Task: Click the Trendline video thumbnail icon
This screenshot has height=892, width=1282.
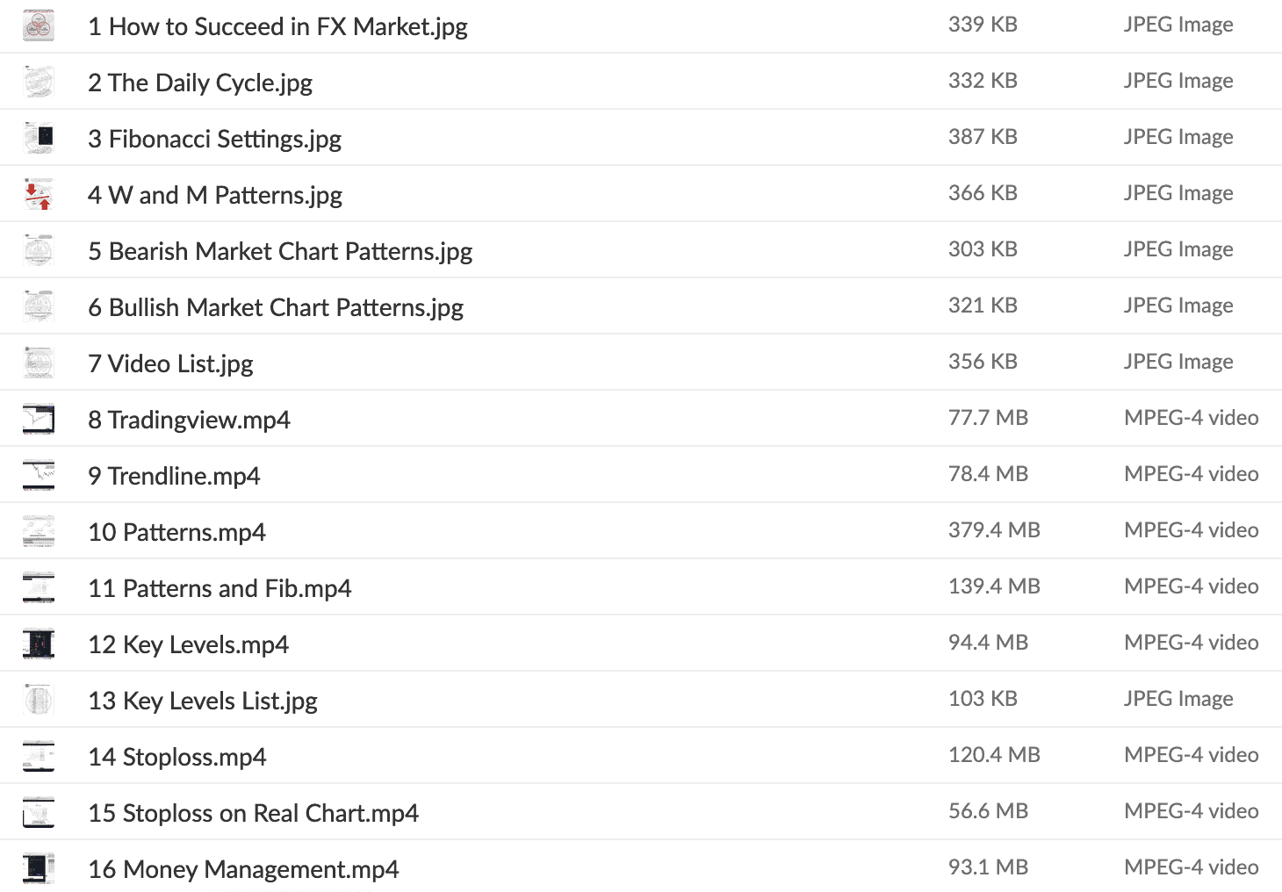Action: (39, 475)
